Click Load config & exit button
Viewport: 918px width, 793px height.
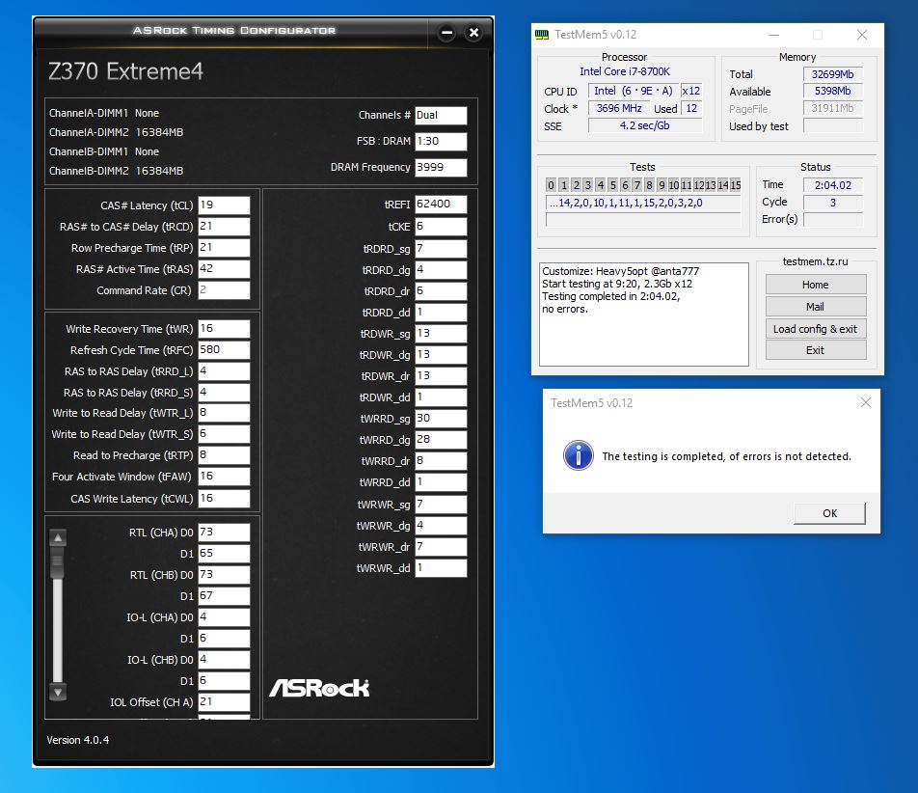tap(816, 329)
